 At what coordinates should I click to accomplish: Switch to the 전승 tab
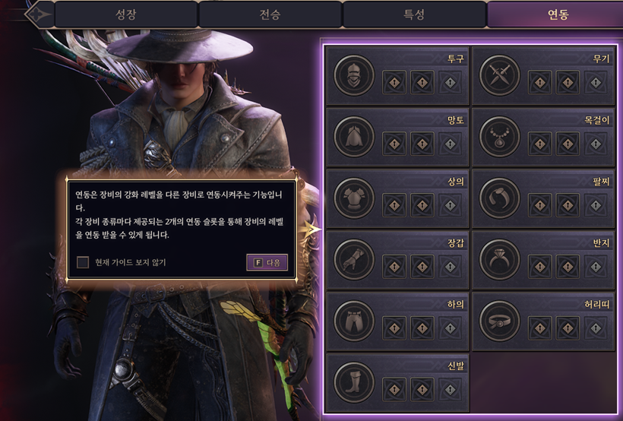pyautogui.click(x=270, y=14)
